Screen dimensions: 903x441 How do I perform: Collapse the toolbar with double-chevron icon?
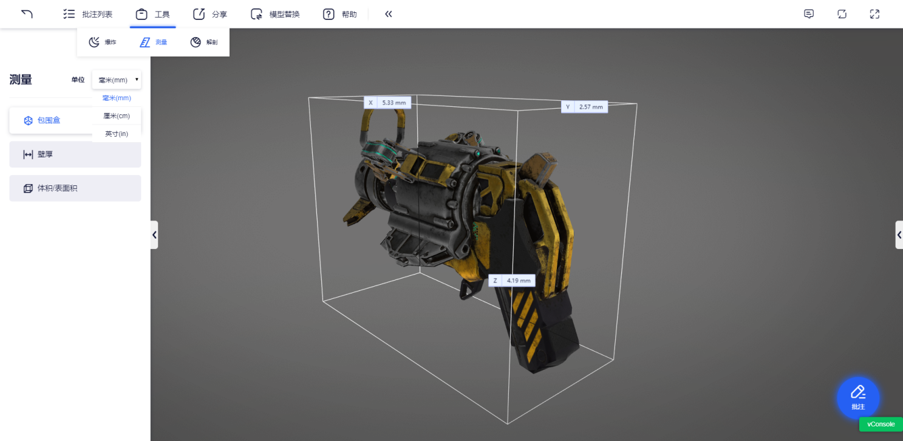pyautogui.click(x=389, y=14)
